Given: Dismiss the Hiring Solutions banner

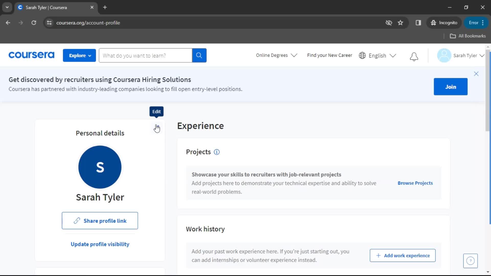Looking at the screenshot, I should pos(476,74).
